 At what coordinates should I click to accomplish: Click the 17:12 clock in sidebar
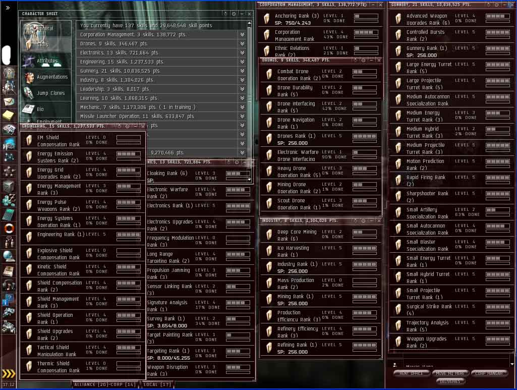[x=9, y=384]
